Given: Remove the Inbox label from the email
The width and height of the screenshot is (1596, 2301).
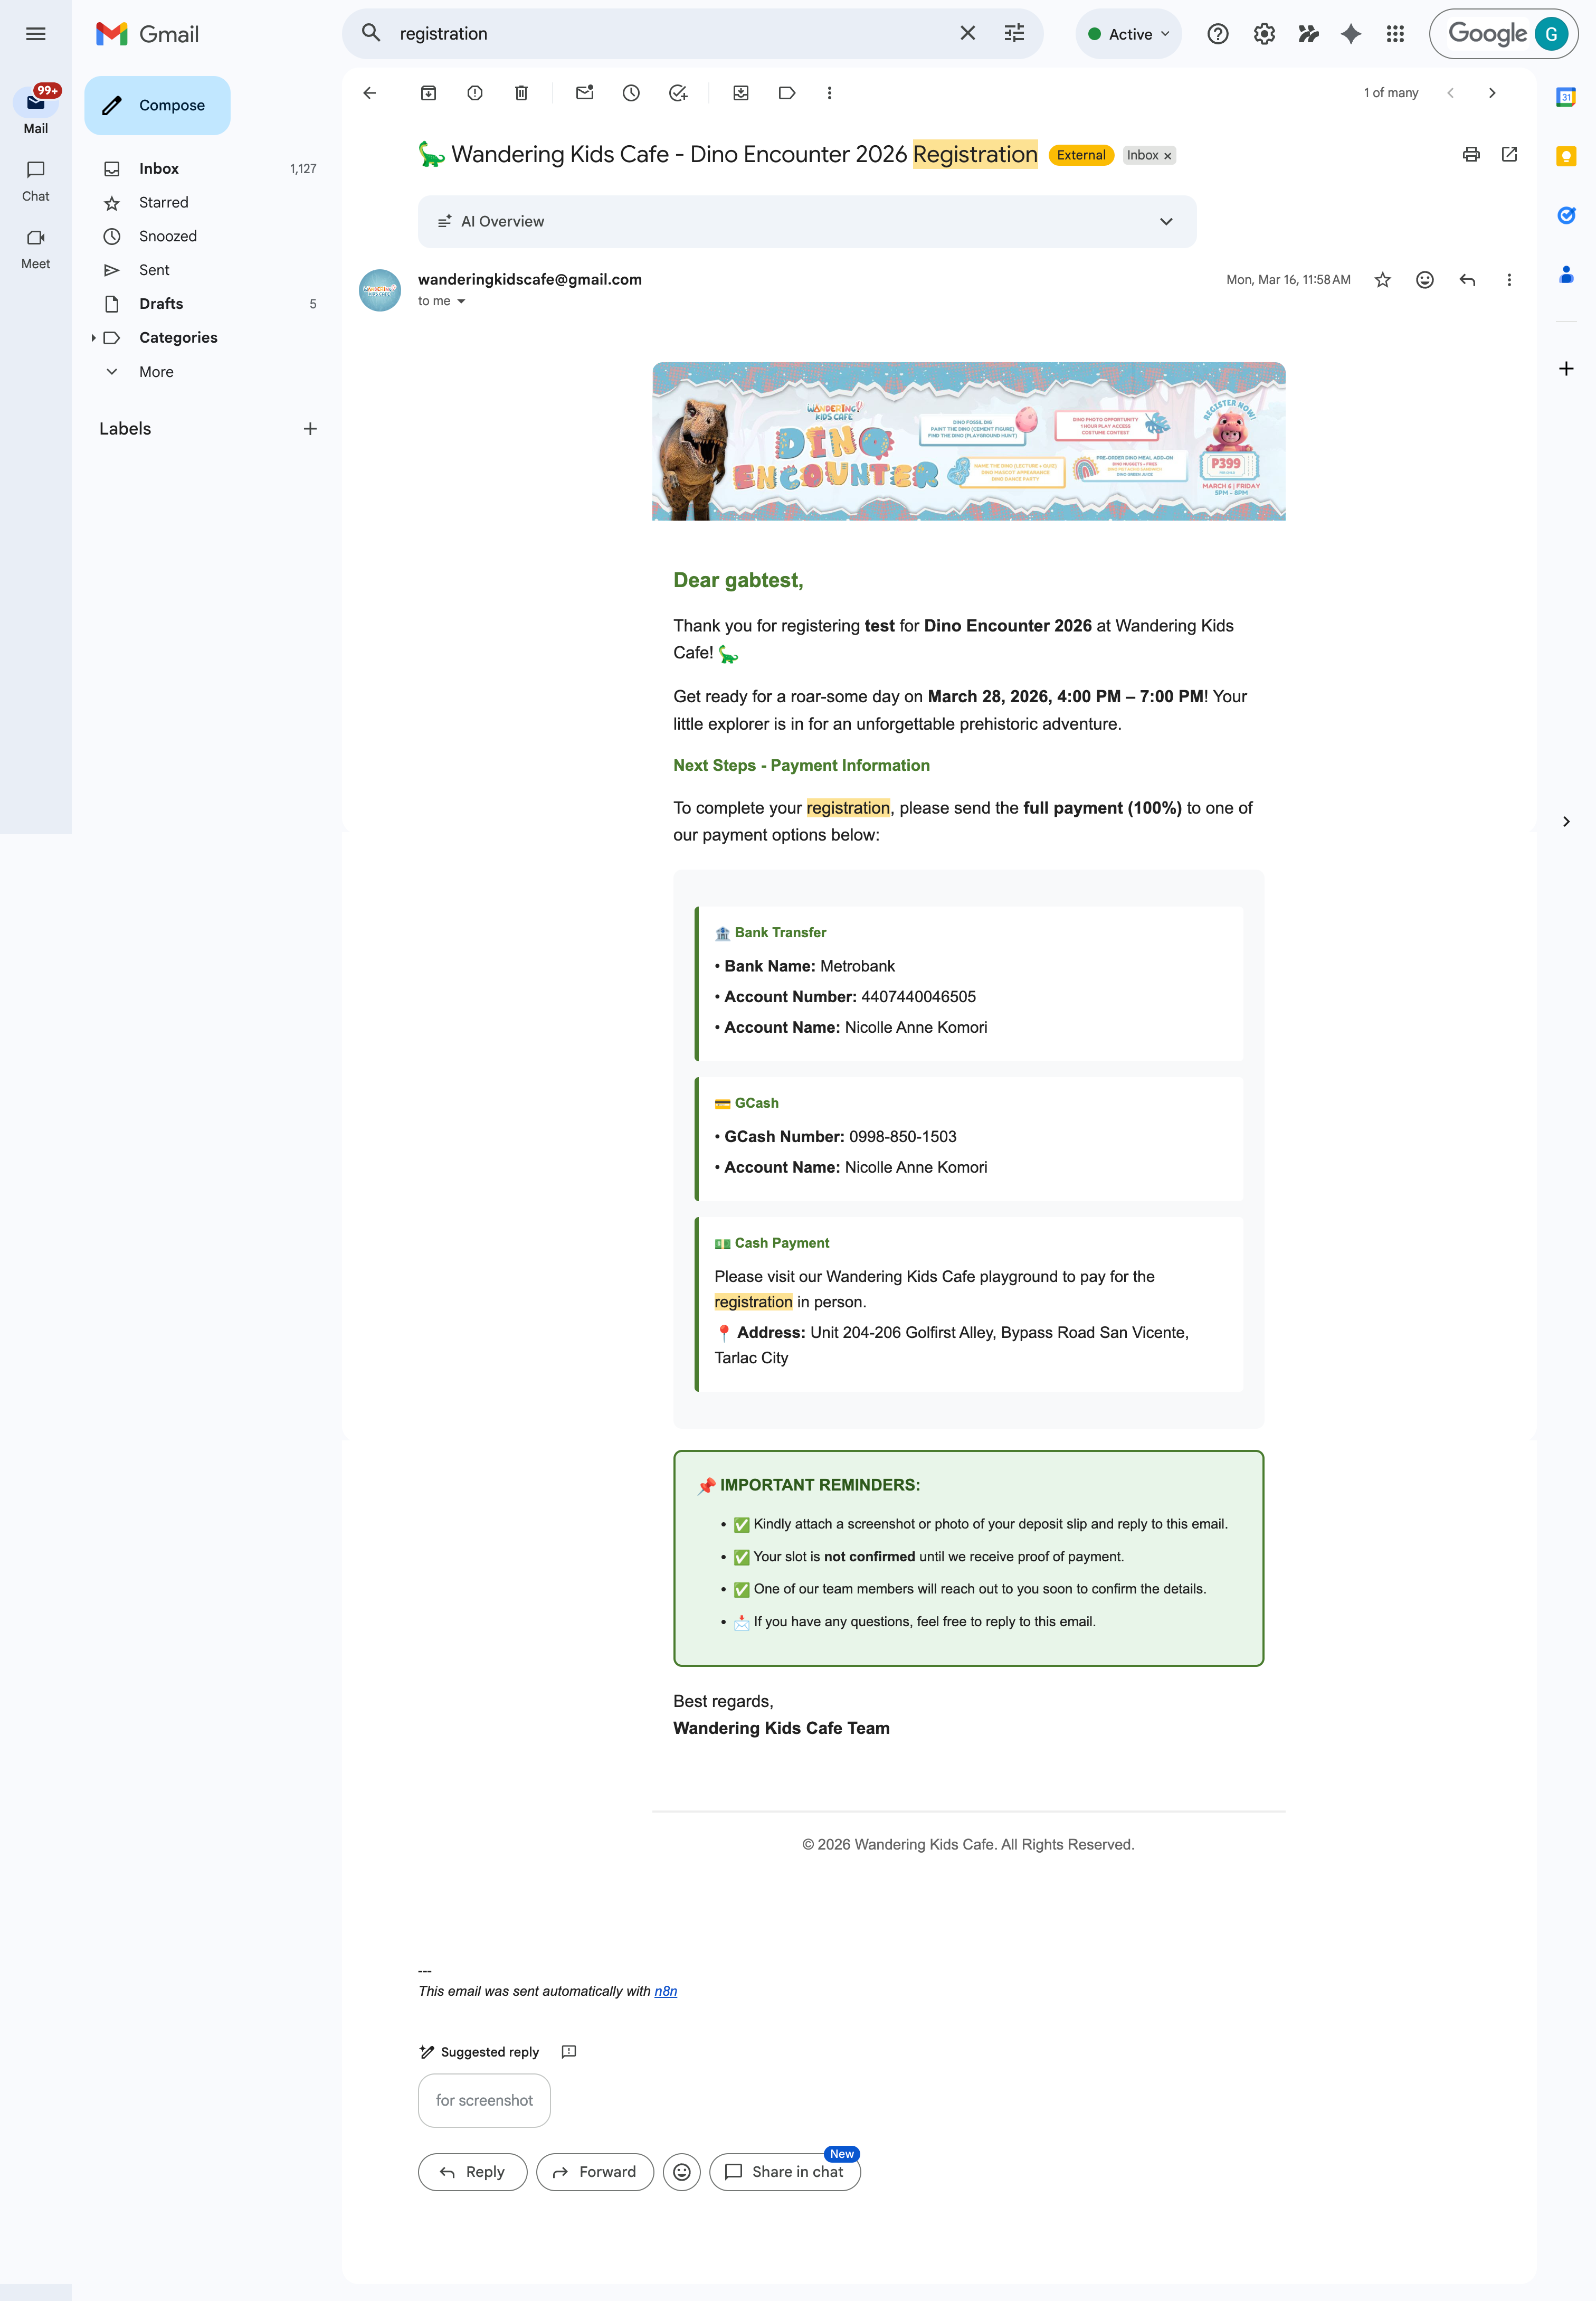Looking at the screenshot, I should point(1167,156).
